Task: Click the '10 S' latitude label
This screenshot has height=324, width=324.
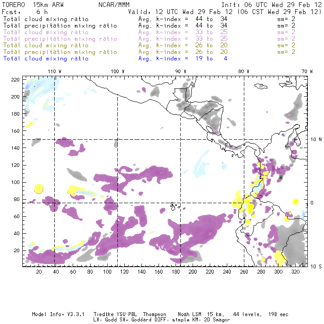Action: [316, 267]
